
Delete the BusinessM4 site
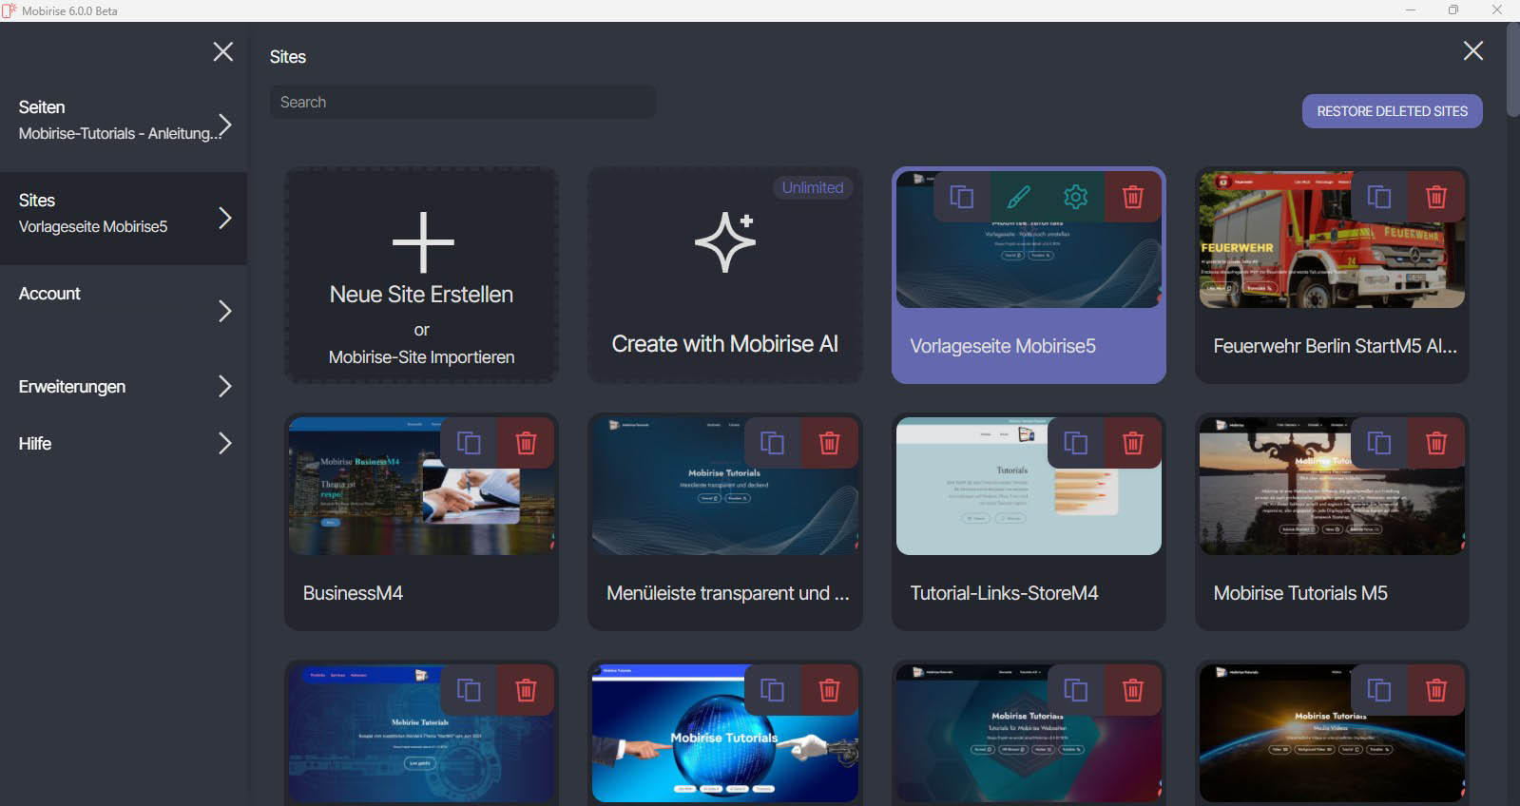coord(526,443)
